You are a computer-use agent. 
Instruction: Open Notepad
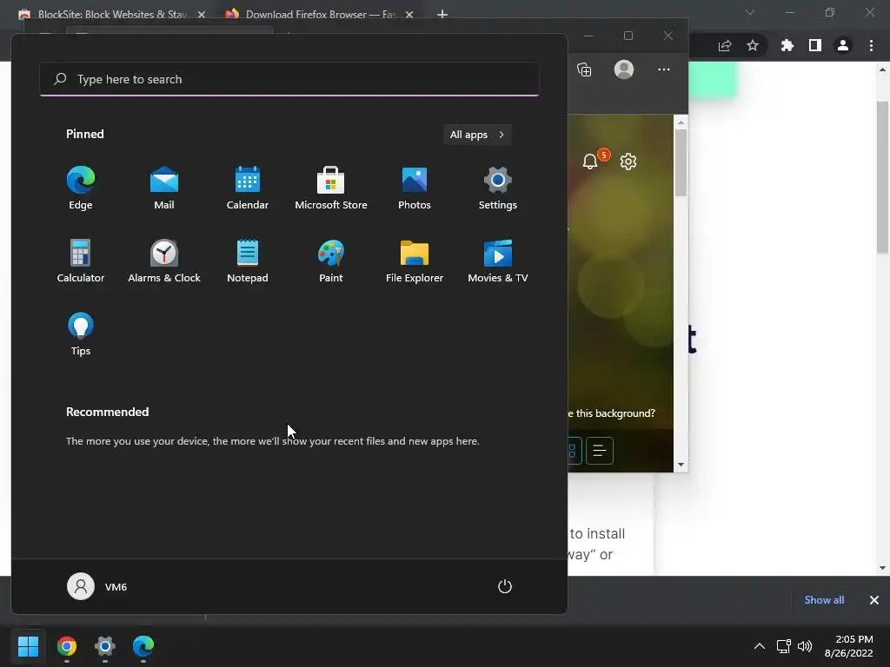click(x=248, y=261)
